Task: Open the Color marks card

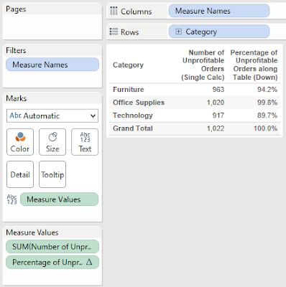Action: coord(20,142)
